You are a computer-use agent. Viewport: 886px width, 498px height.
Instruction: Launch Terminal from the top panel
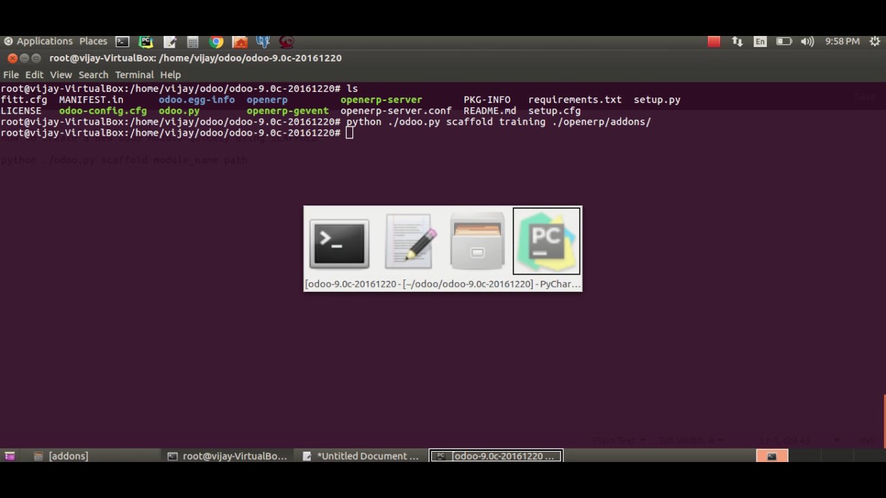point(123,41)
